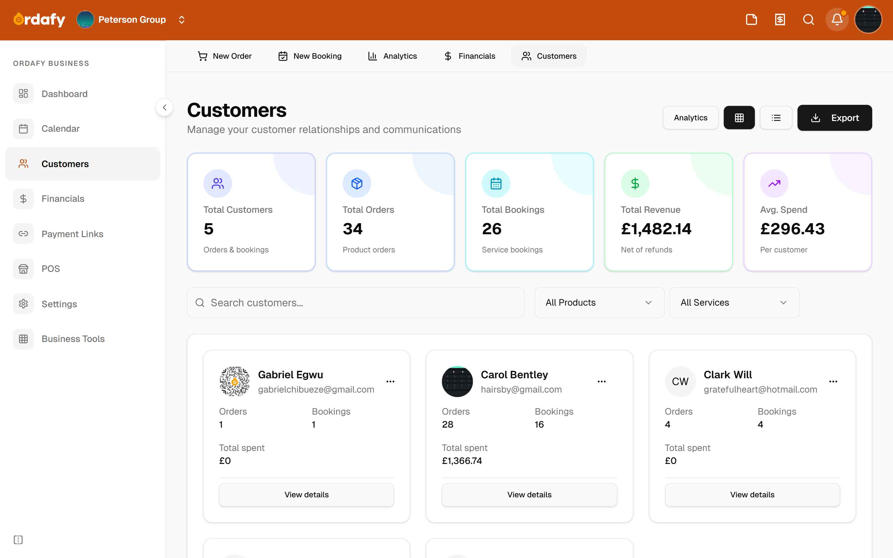Screen dimensions: 893x558
Task: Click the Total Revenue dollar icon
Action: coord(635,183)
